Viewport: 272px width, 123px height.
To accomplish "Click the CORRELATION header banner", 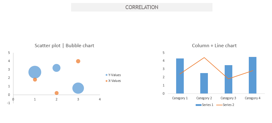I will pyautogui.click(x=142, y=7).
